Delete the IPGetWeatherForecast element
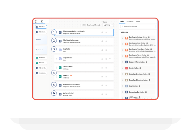The height and width of the screenshot is (130, 191). 106,41
